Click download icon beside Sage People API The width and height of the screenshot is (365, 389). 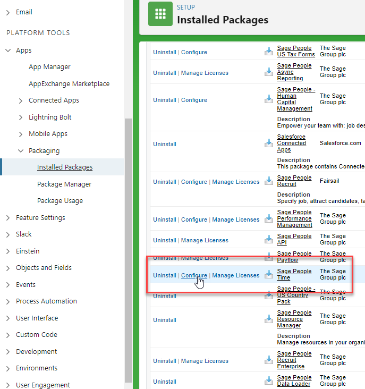click(x=269, y=240)
